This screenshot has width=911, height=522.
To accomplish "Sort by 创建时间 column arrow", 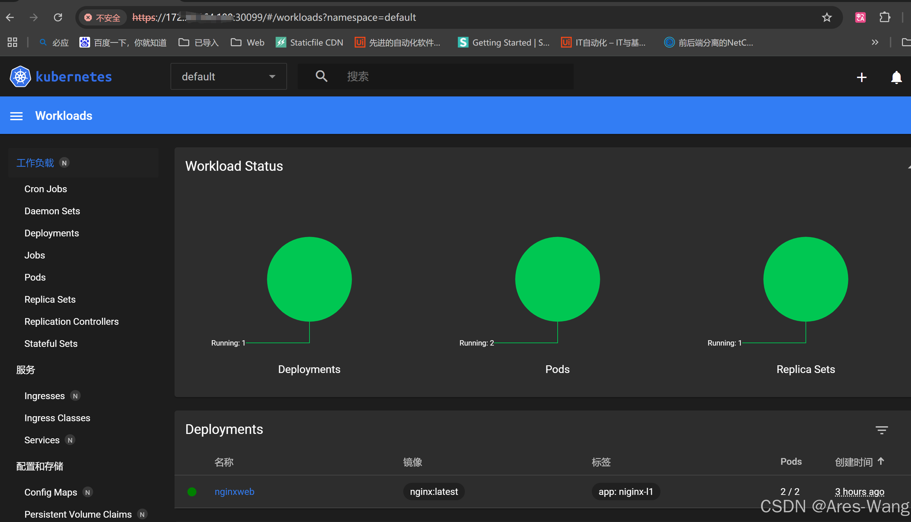I will click(881, 461).
